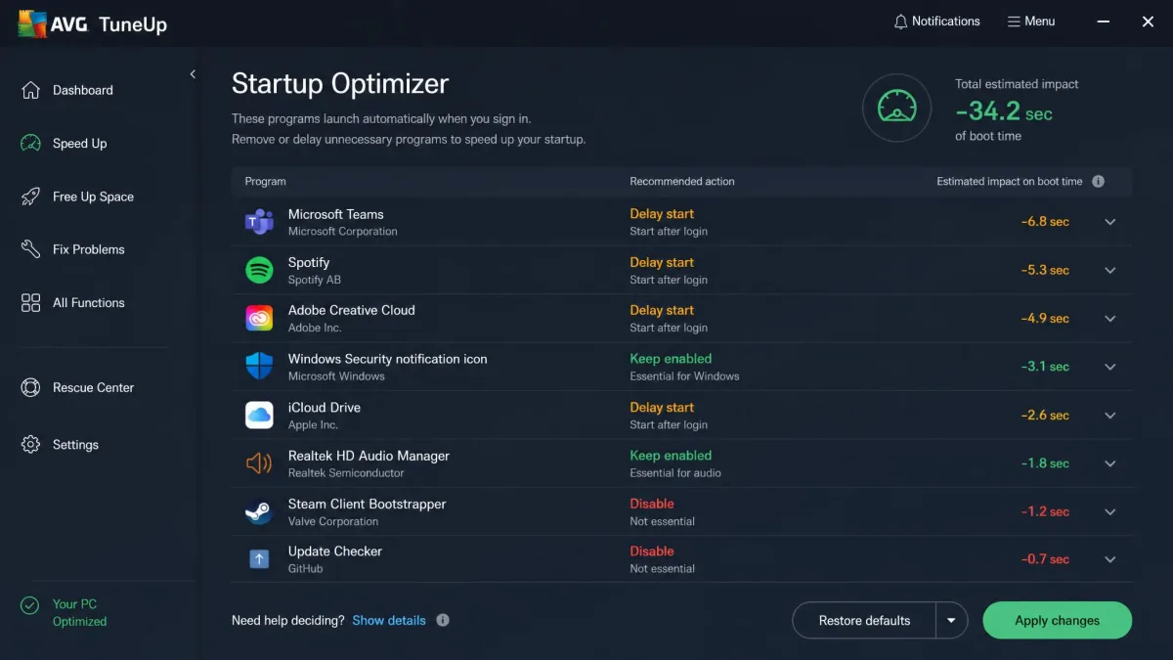1173x660 pixels.
Task: Expand the Realtek HD Audio Manager chevron
Action: coord(1110,463)
